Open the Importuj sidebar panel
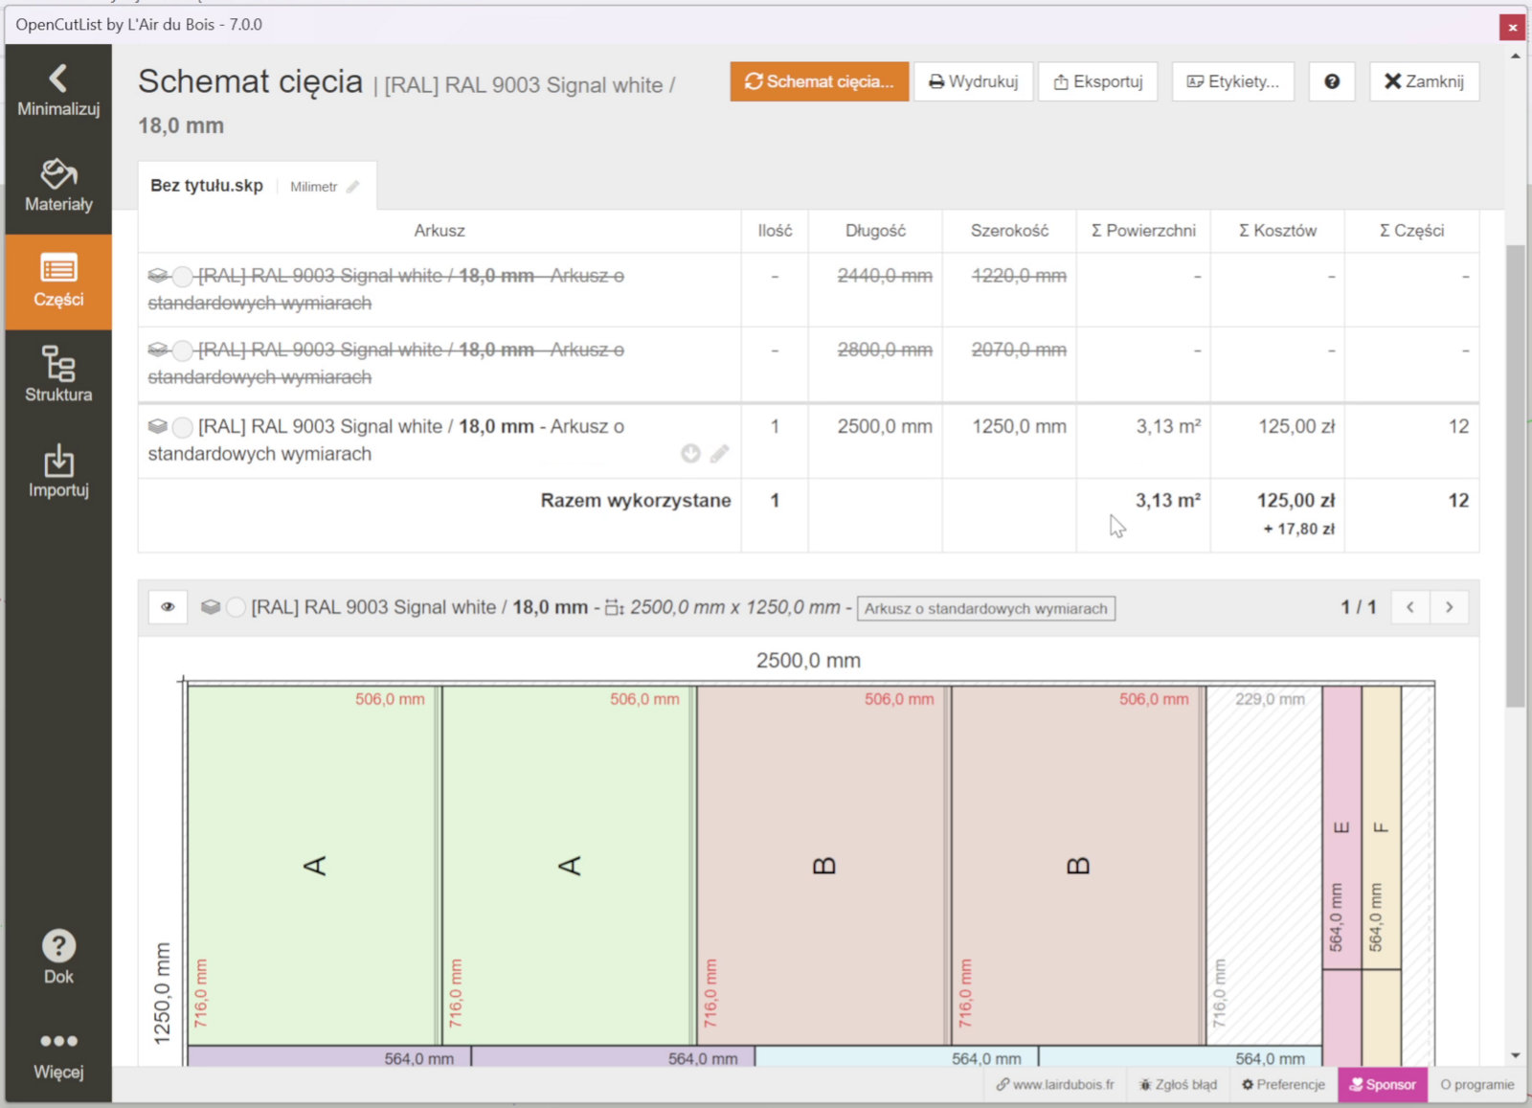This screenshot has width=1532, height=1108. click(58, 470)
